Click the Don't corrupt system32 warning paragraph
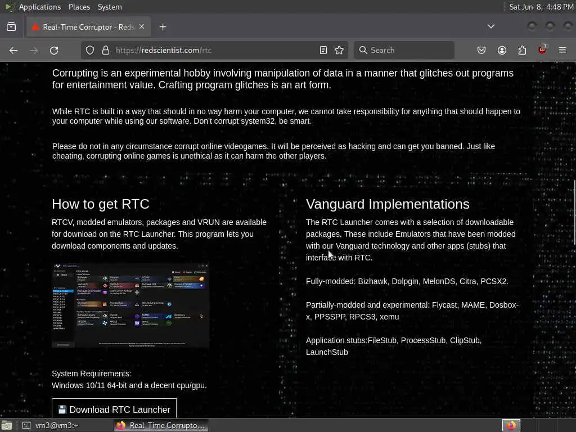 pos(286,116)
